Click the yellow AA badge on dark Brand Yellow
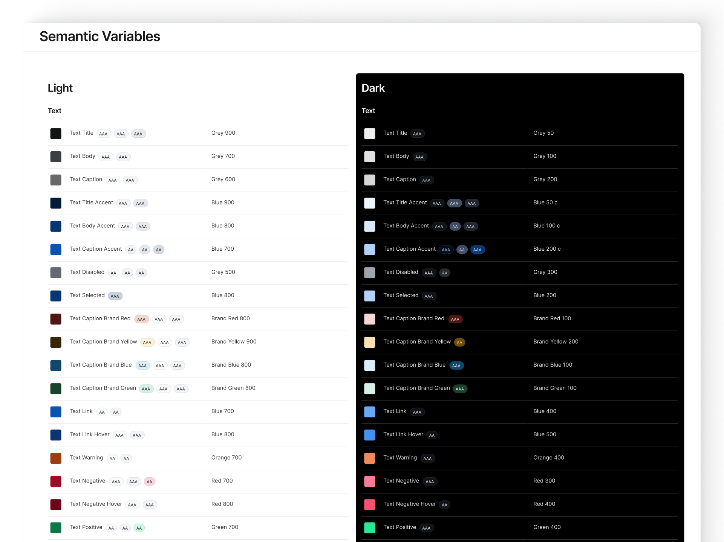The image size is (724, 542). 459,343
